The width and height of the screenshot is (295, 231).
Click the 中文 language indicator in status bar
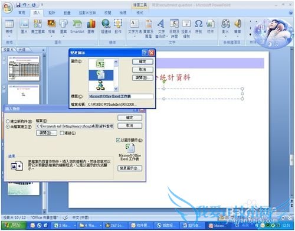click(x=81, y=217)
